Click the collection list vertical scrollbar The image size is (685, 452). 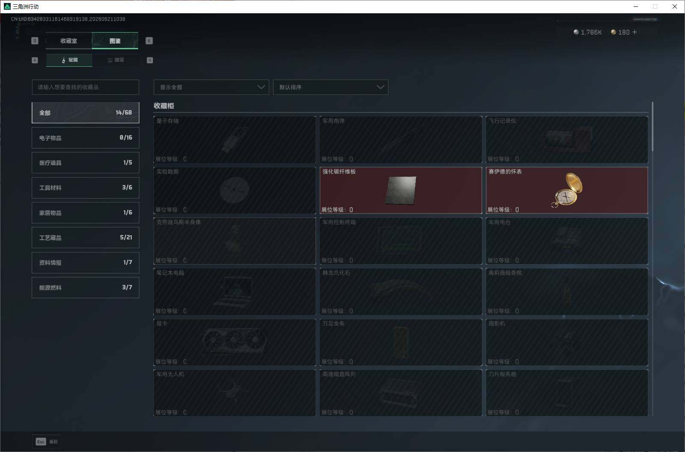[653, 126]
